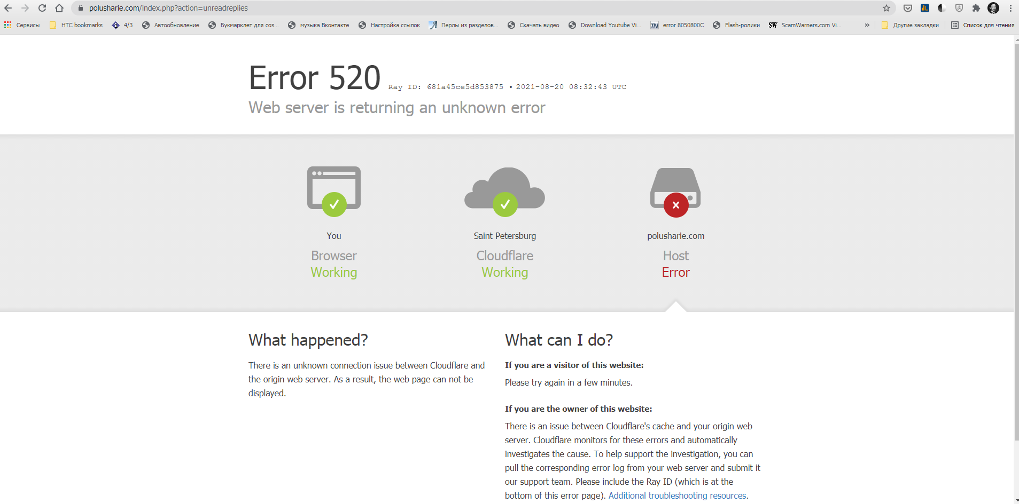Screen dimensions: 1019x504
Task: Open the Pocket extension icon
Action: point(908,8)
